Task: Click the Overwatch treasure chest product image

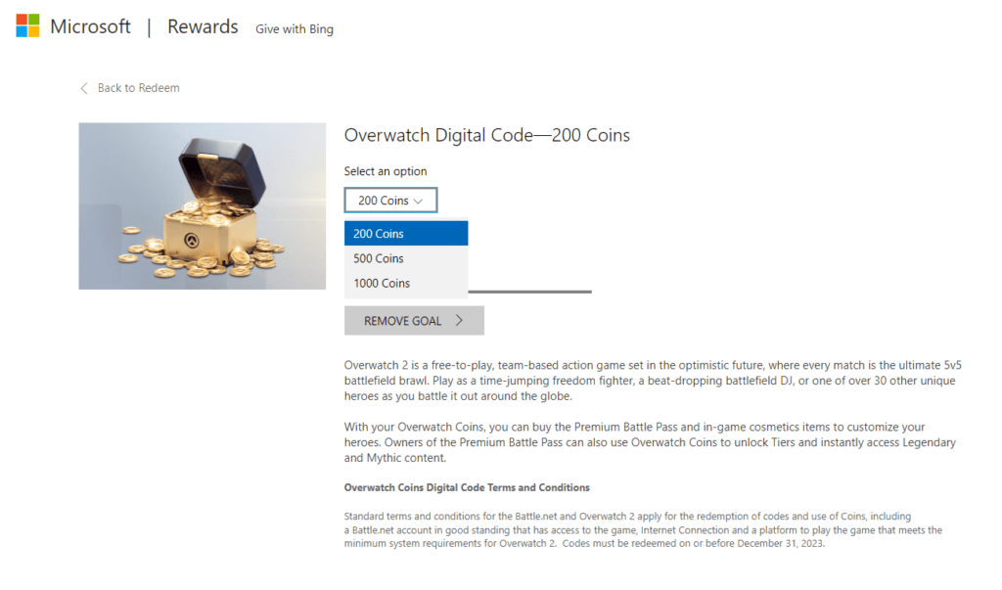Action: (202, 205)
